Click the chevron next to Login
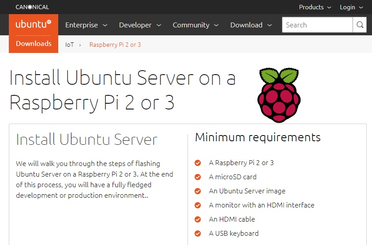 [361, 8]
